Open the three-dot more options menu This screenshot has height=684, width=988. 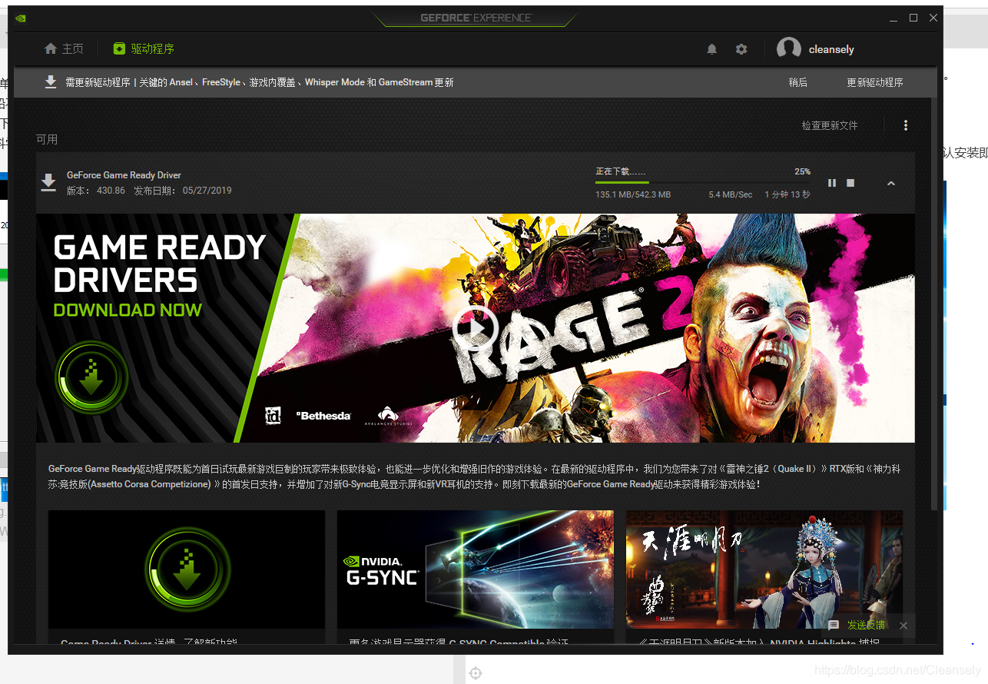(x=906, y=125)
